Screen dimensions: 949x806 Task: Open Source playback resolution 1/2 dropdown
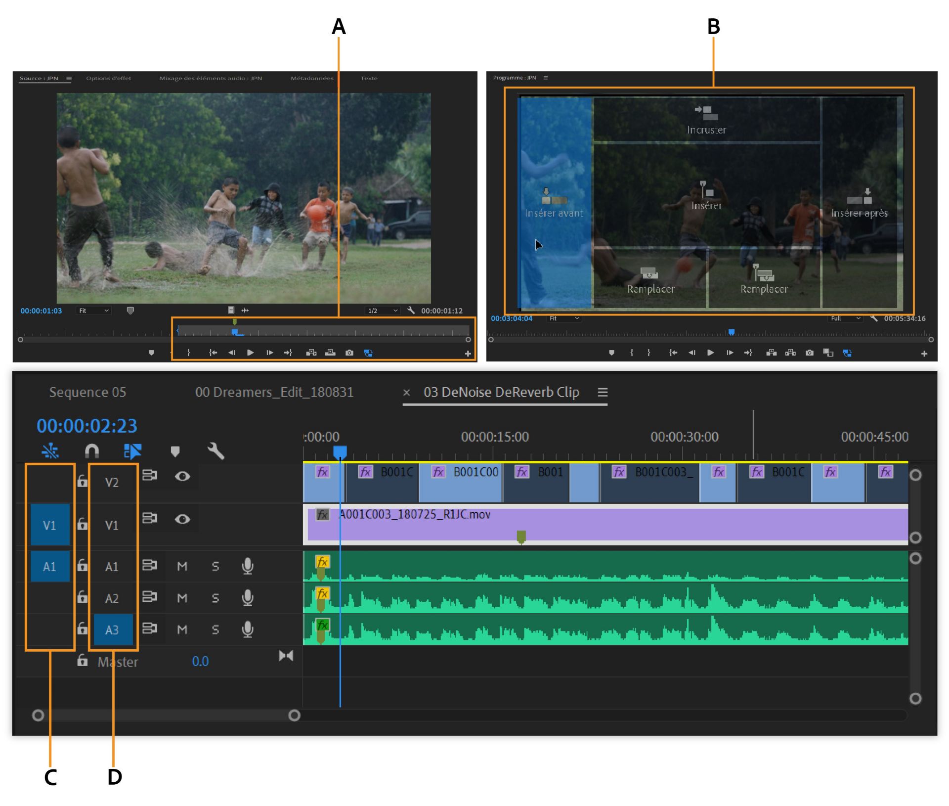382,311
